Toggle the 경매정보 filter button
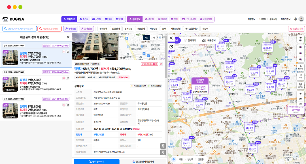The height and width of the screenshot is (164, 306). (x=71, y=29)
